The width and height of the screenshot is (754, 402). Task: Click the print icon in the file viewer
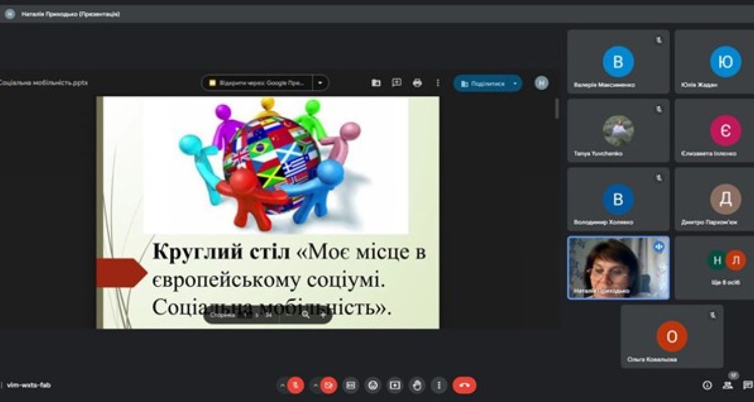(417, 83)
